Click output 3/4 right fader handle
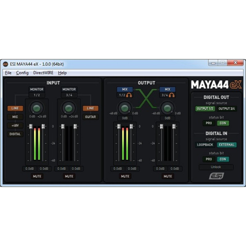The width and height of the screenshot is (246, 246). [174, 126]
